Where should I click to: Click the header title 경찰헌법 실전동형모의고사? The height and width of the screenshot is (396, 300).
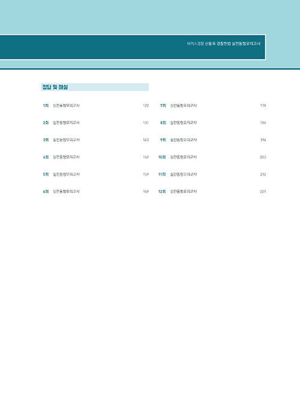click(x=238, y=44)
